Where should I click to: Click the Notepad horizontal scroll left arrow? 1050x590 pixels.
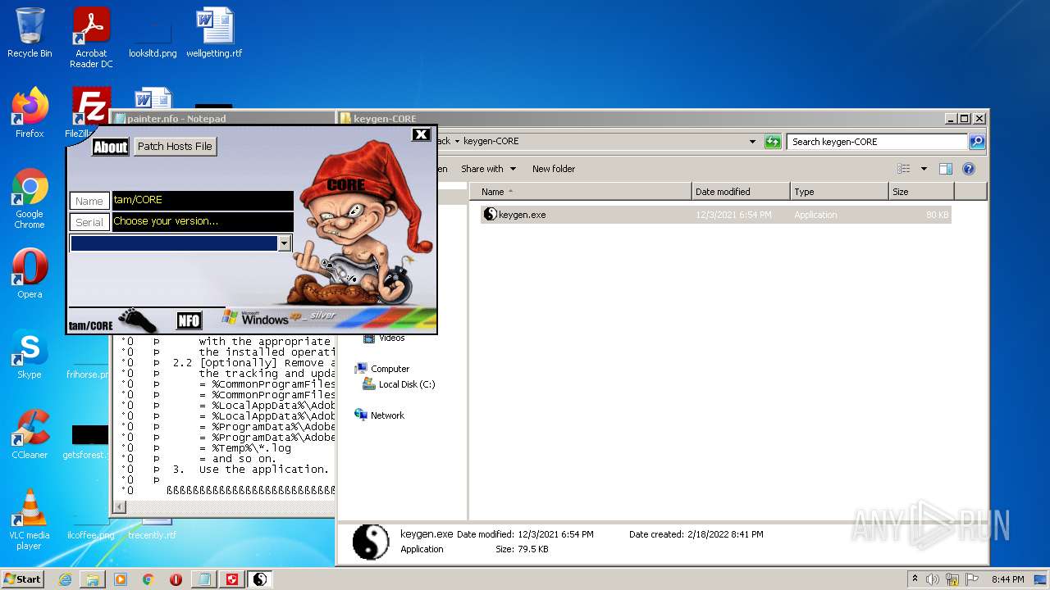click(x=119, y=507)
